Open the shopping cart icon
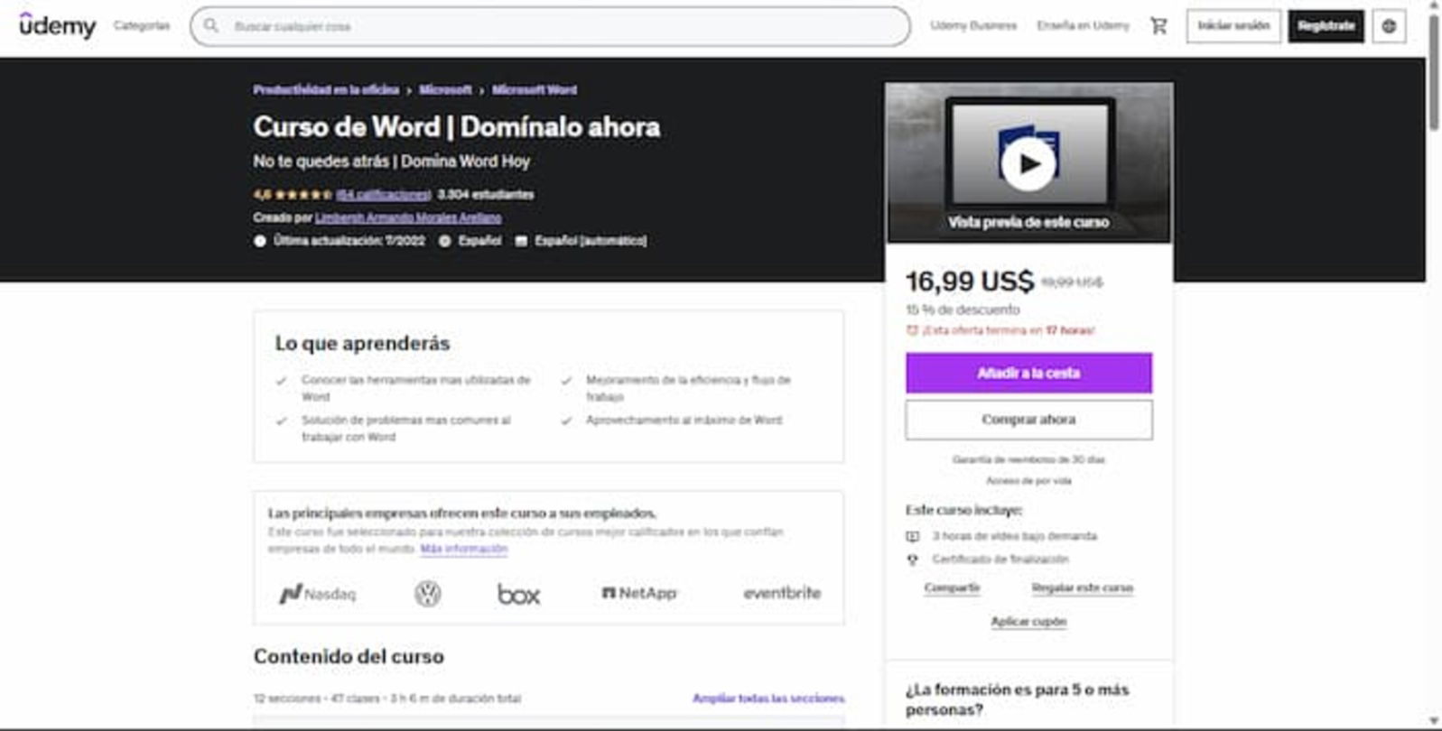Screen dimensions: 1442x731 point(1158,26)
